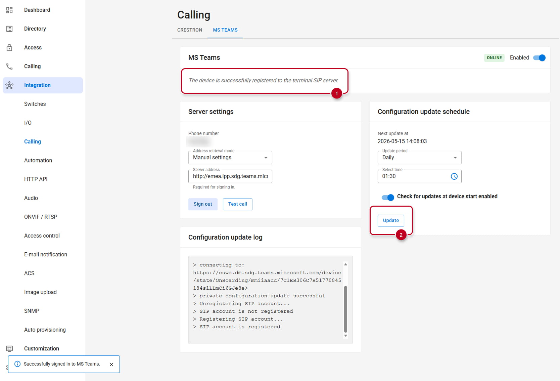Click the Test call button

pyautogui.click(x=238, y=204)
